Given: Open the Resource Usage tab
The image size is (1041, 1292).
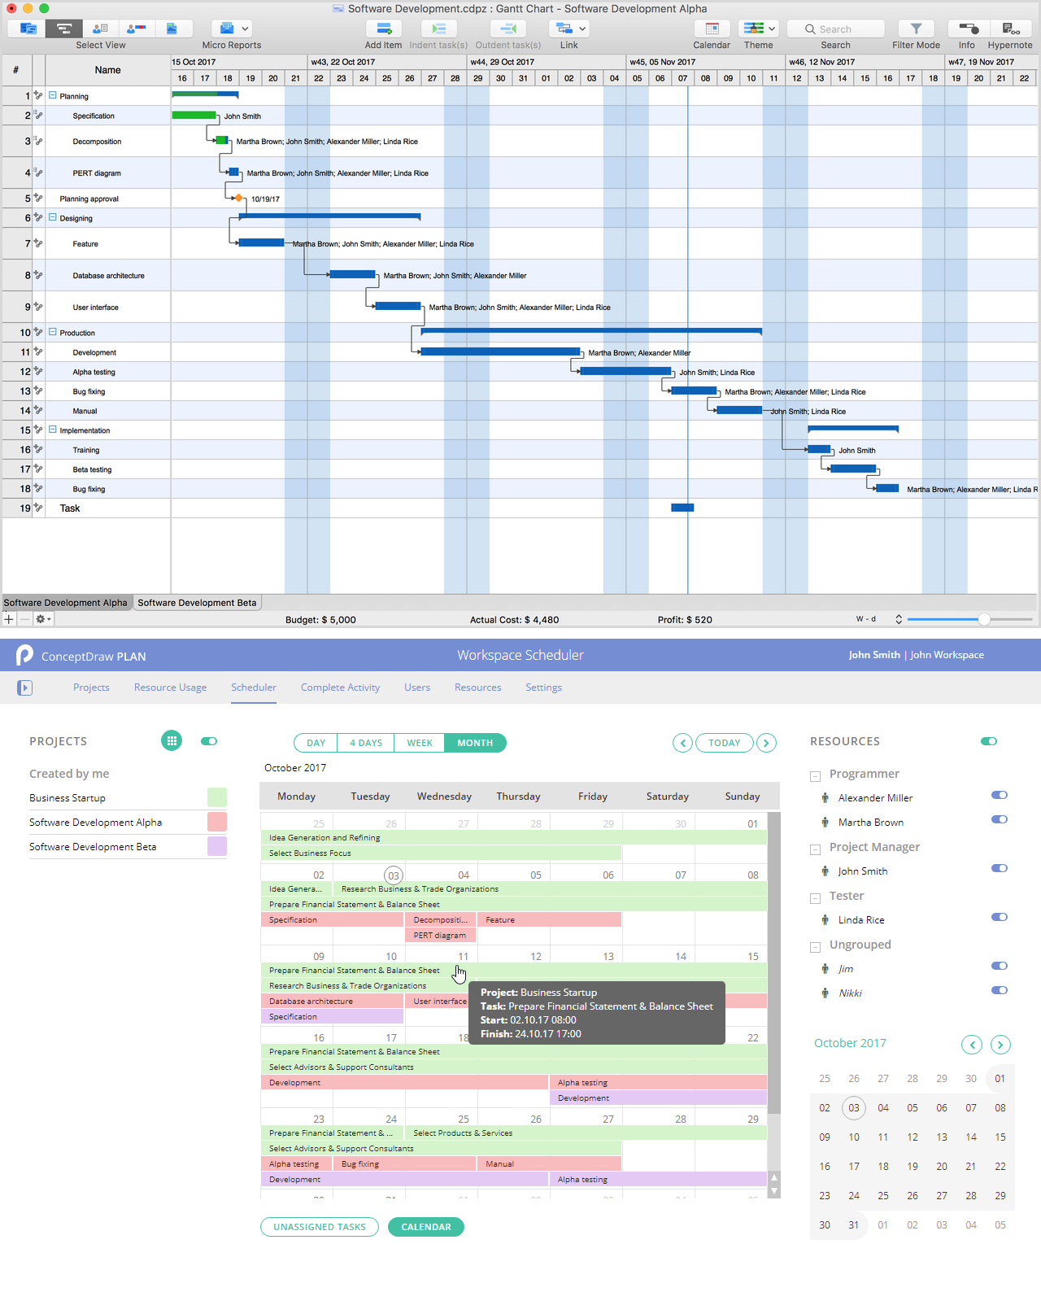Looking at the screenshot, I should [170, 687].
